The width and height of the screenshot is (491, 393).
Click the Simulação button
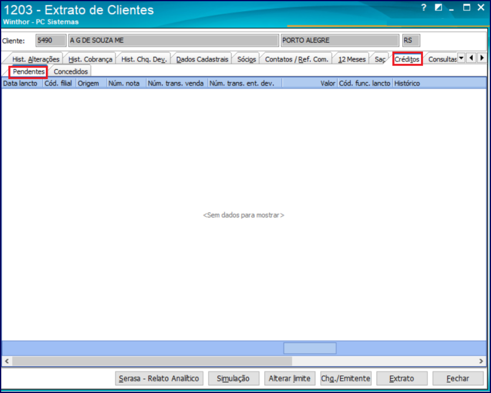click(233, 378)
